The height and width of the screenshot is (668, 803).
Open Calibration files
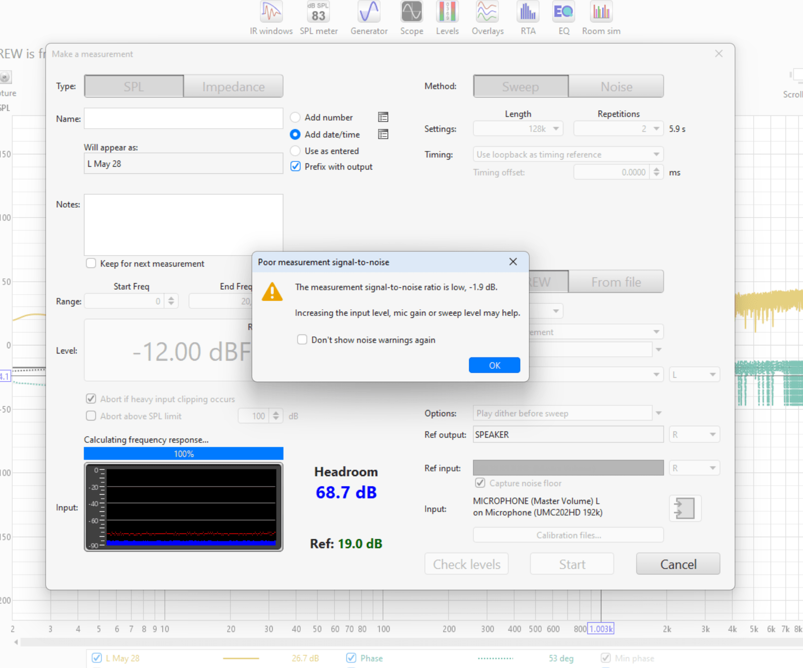[568, 535]
